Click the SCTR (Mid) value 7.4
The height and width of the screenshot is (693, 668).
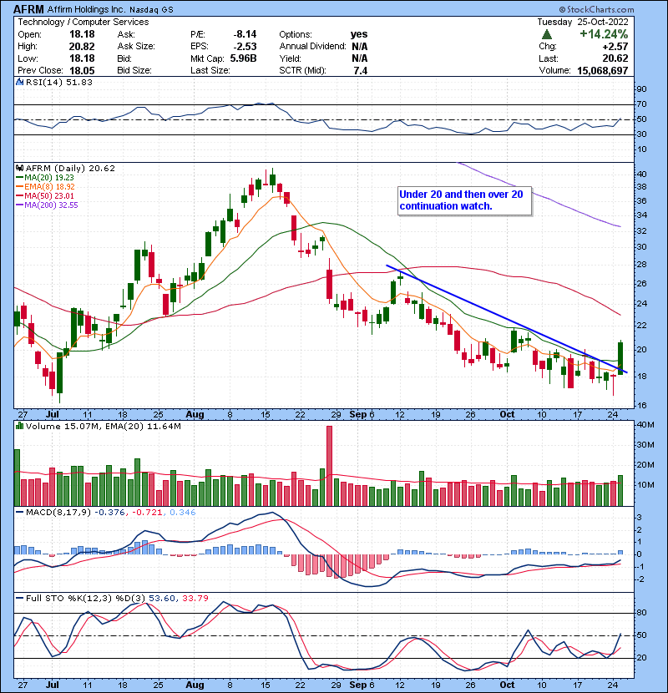pos(361,71)
